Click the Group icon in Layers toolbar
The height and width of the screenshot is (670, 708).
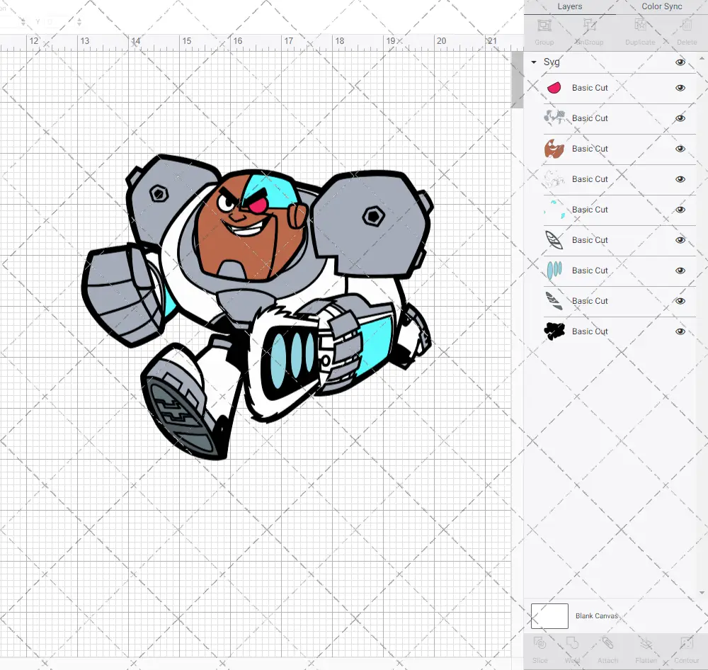click(544, 25)
